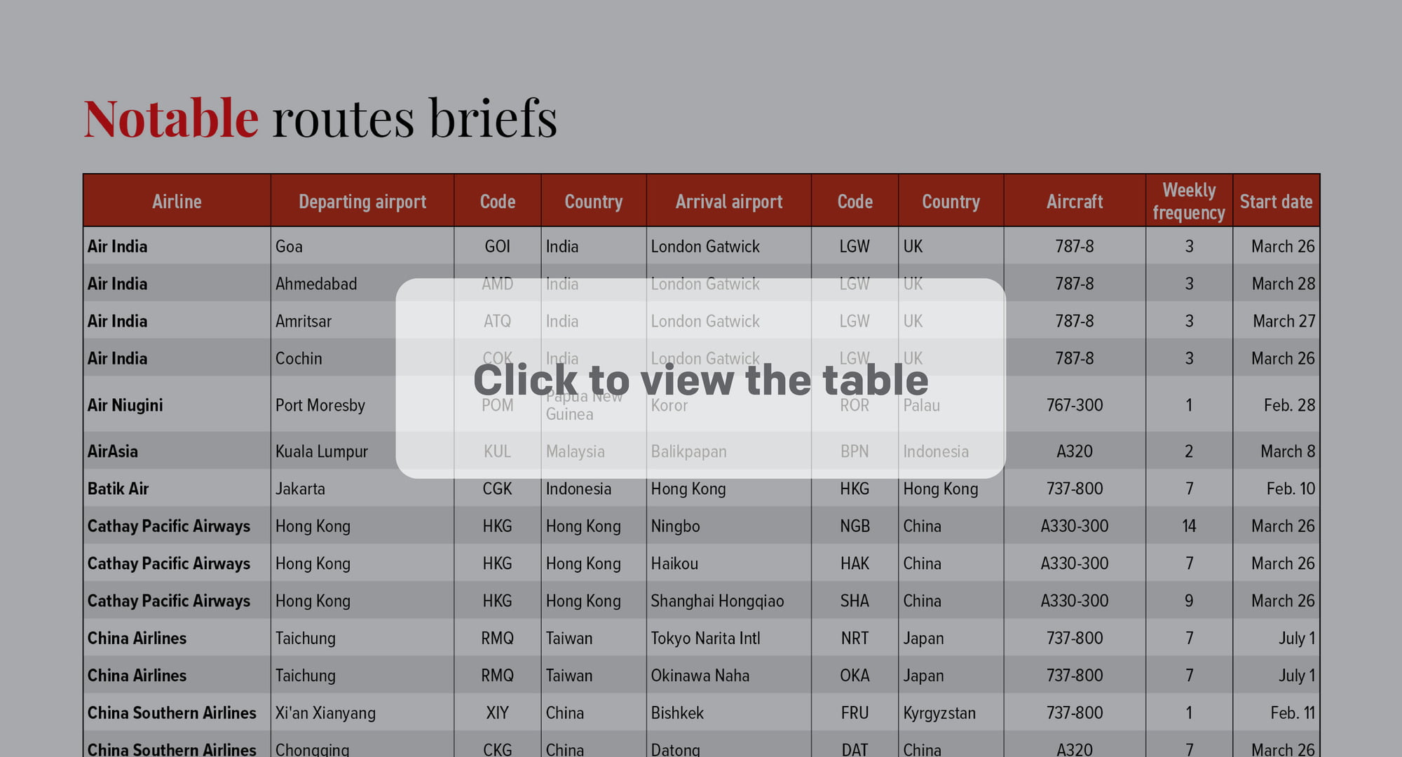Click the Goa departing airport cell
1402x757 pixels.
click(289, 247)
